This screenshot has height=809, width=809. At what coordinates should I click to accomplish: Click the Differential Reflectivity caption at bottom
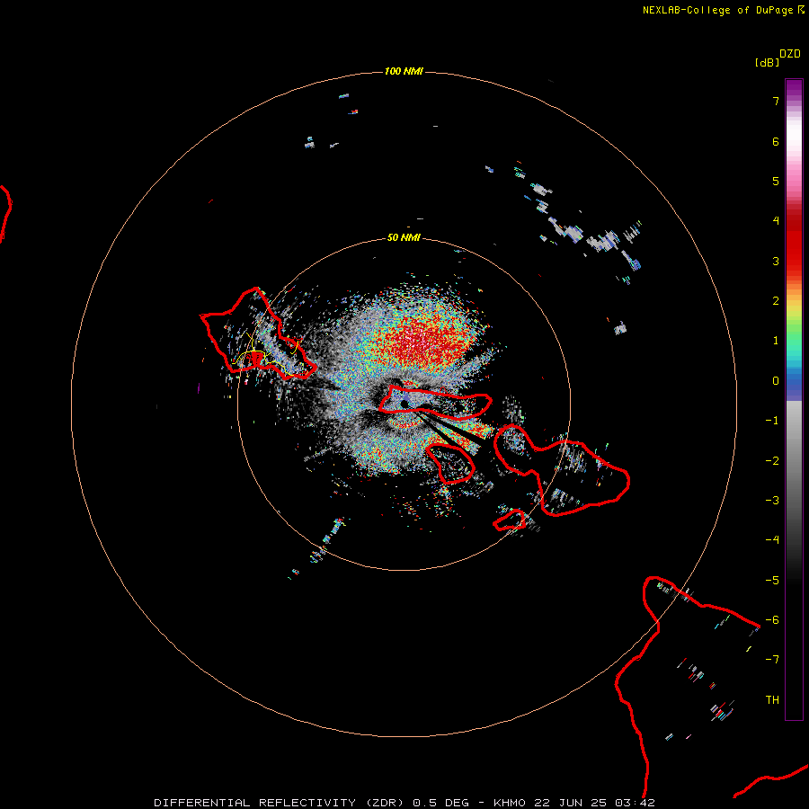click(x=404, y=803)
